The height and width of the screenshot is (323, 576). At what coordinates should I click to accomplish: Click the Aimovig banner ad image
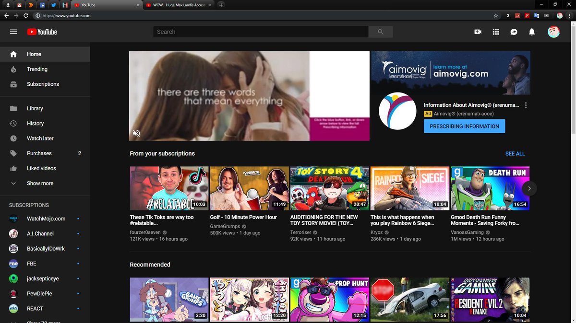click(451, 73)
